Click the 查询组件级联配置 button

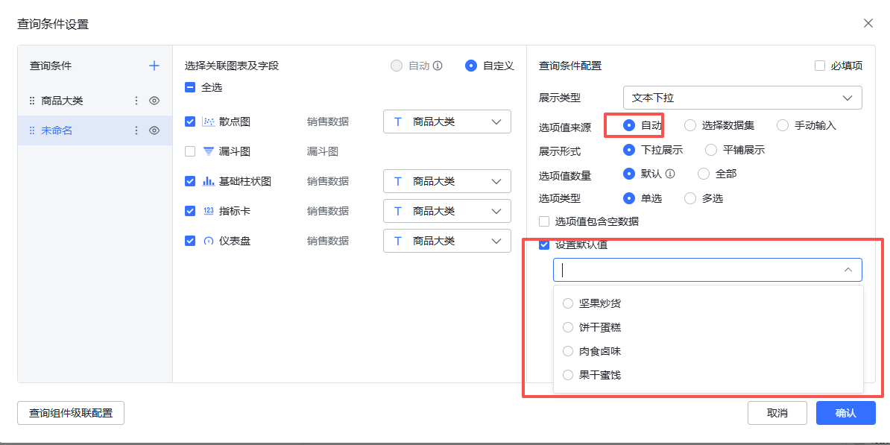click(x=71, y=413)
